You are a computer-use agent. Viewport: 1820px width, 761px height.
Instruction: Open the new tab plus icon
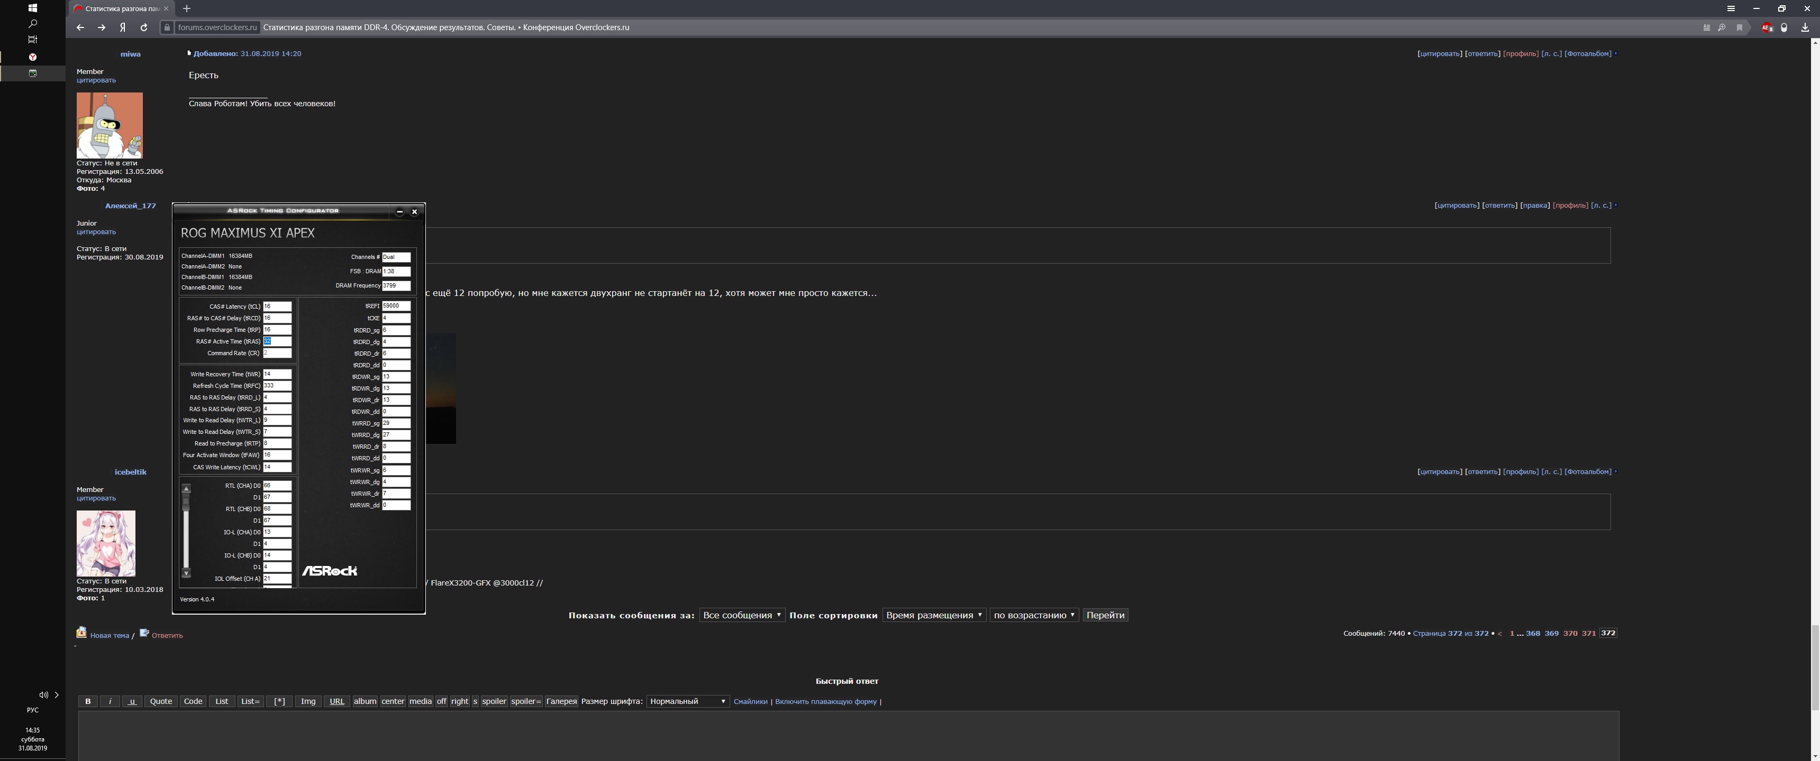[187, 8]
